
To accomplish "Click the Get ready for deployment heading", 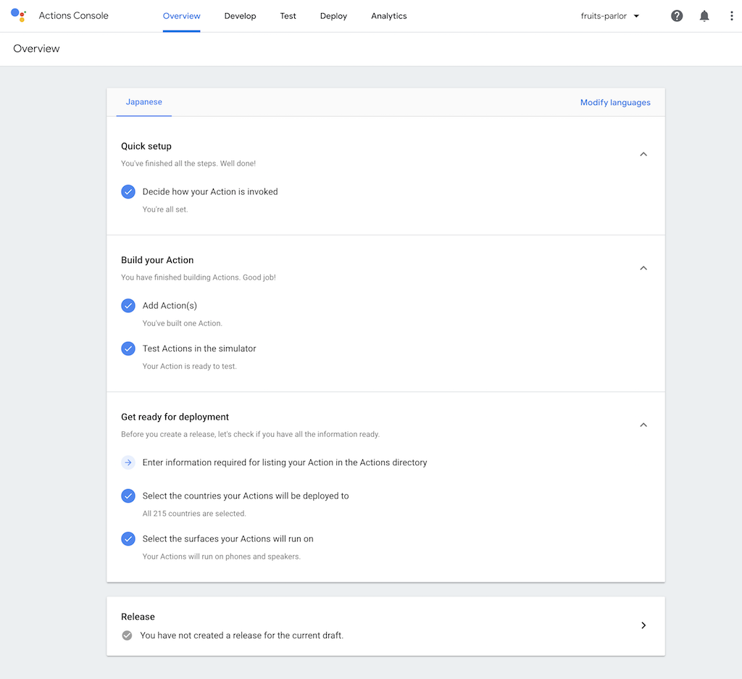I will (175, 417).
